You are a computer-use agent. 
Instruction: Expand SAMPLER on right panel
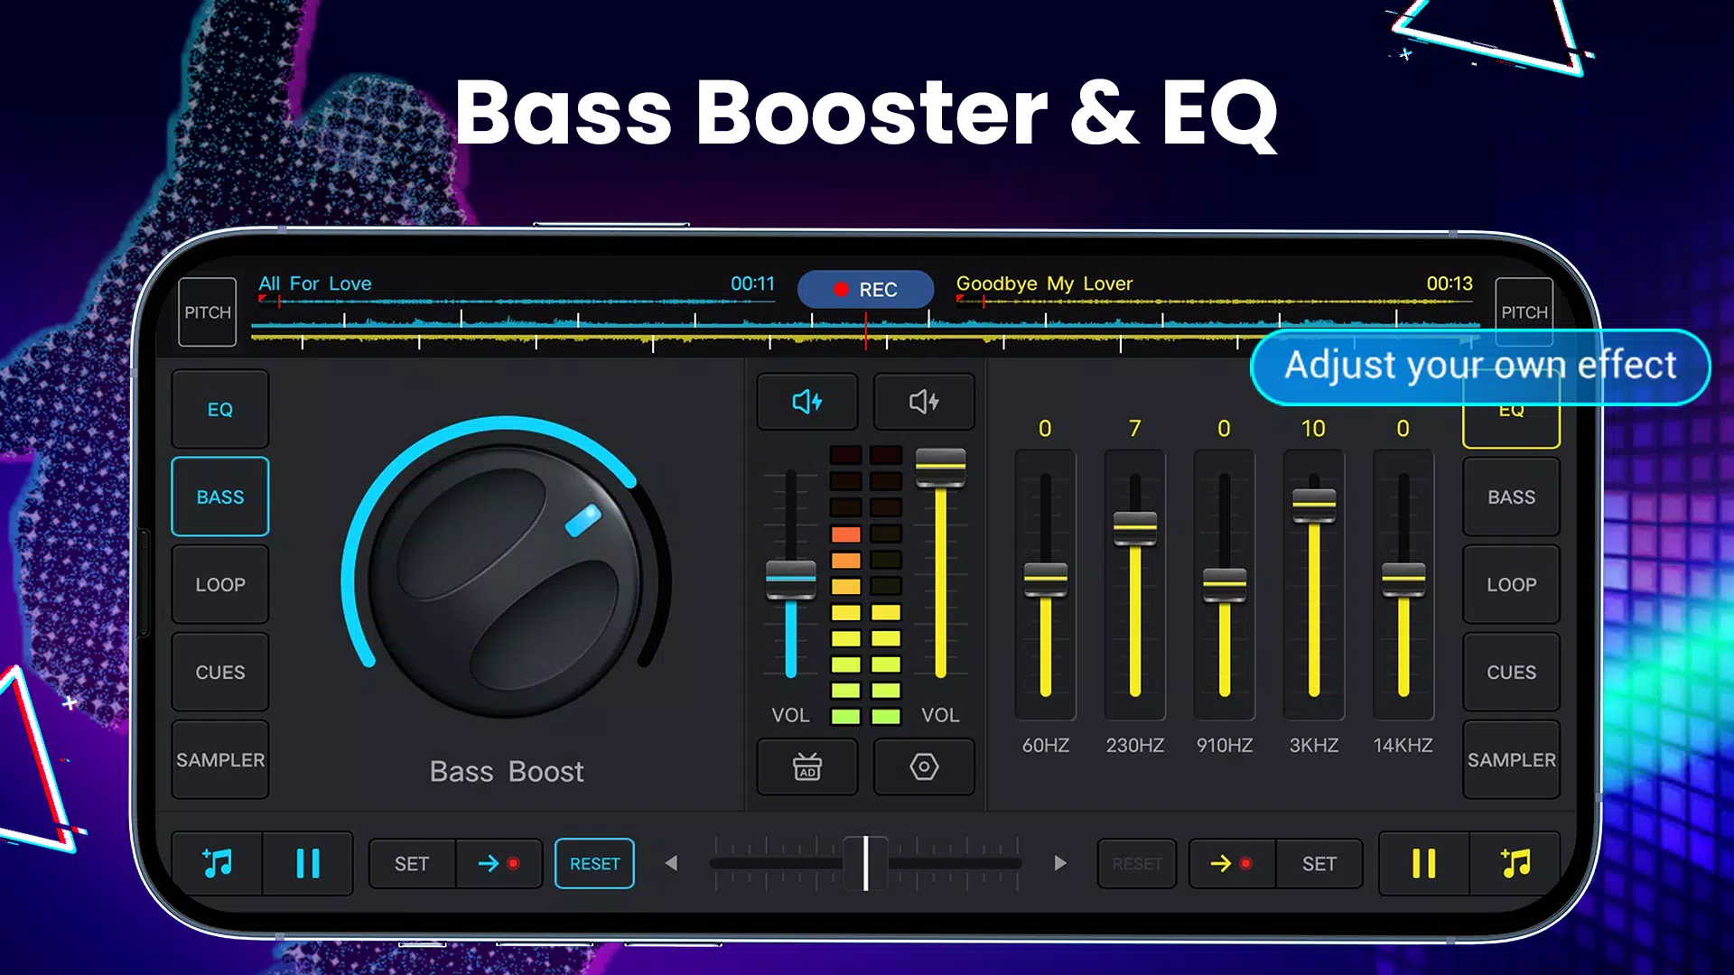[x=1511, y=759]
